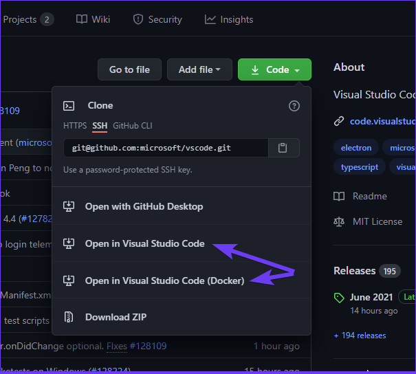
Task: Open the Wiki tab
Action: click(x=93, y=19)
